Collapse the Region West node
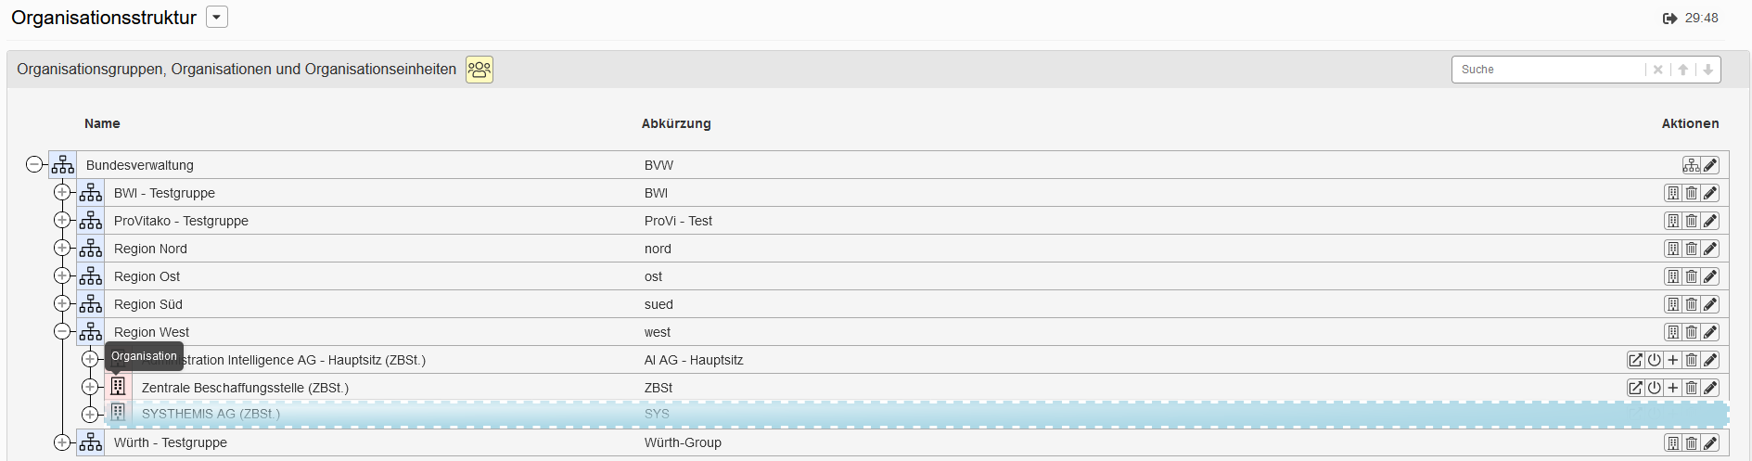 [x=62, y=331]
